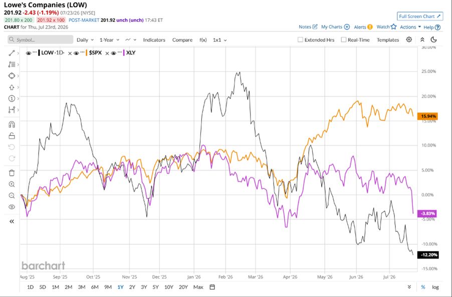Collapse the chart header with double chevrons
This screenshot has height=297, width=452.
422,39
